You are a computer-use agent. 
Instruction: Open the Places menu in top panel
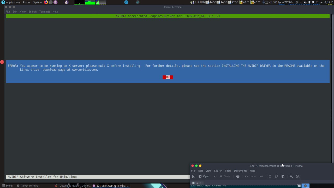point(27,2)
